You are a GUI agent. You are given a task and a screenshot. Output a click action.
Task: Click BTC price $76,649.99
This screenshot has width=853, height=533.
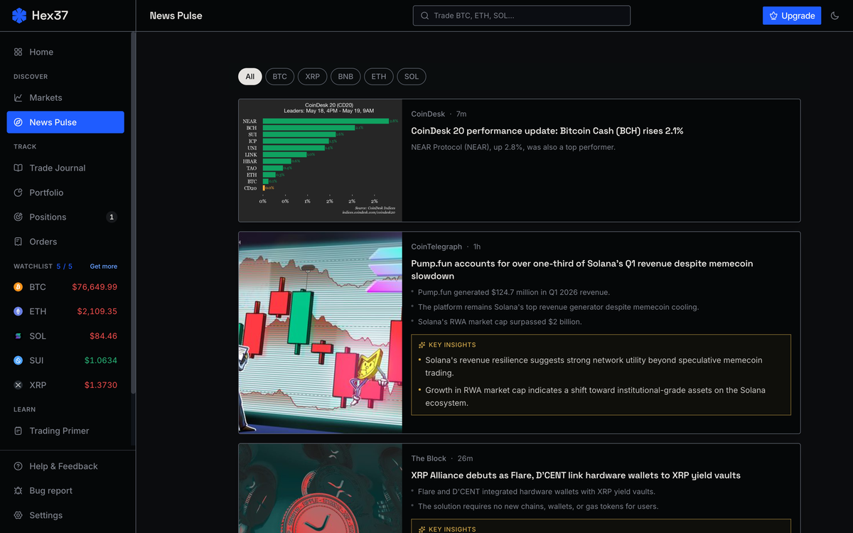click(x=95, y=287)
